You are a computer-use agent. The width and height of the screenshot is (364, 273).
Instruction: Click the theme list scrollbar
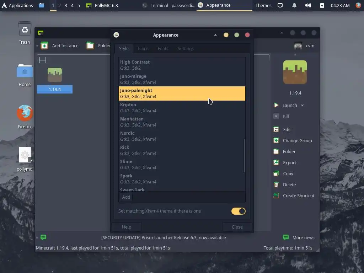[244, 156]
